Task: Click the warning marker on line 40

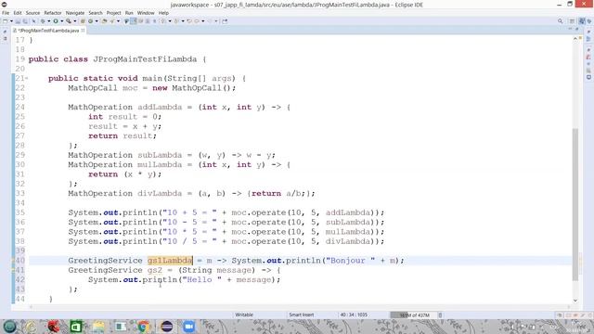Action: click(x=13, y=261)
